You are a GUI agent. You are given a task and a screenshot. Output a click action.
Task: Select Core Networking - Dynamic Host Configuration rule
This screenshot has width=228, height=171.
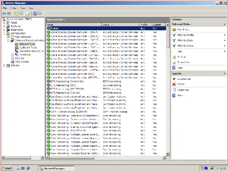106,123
